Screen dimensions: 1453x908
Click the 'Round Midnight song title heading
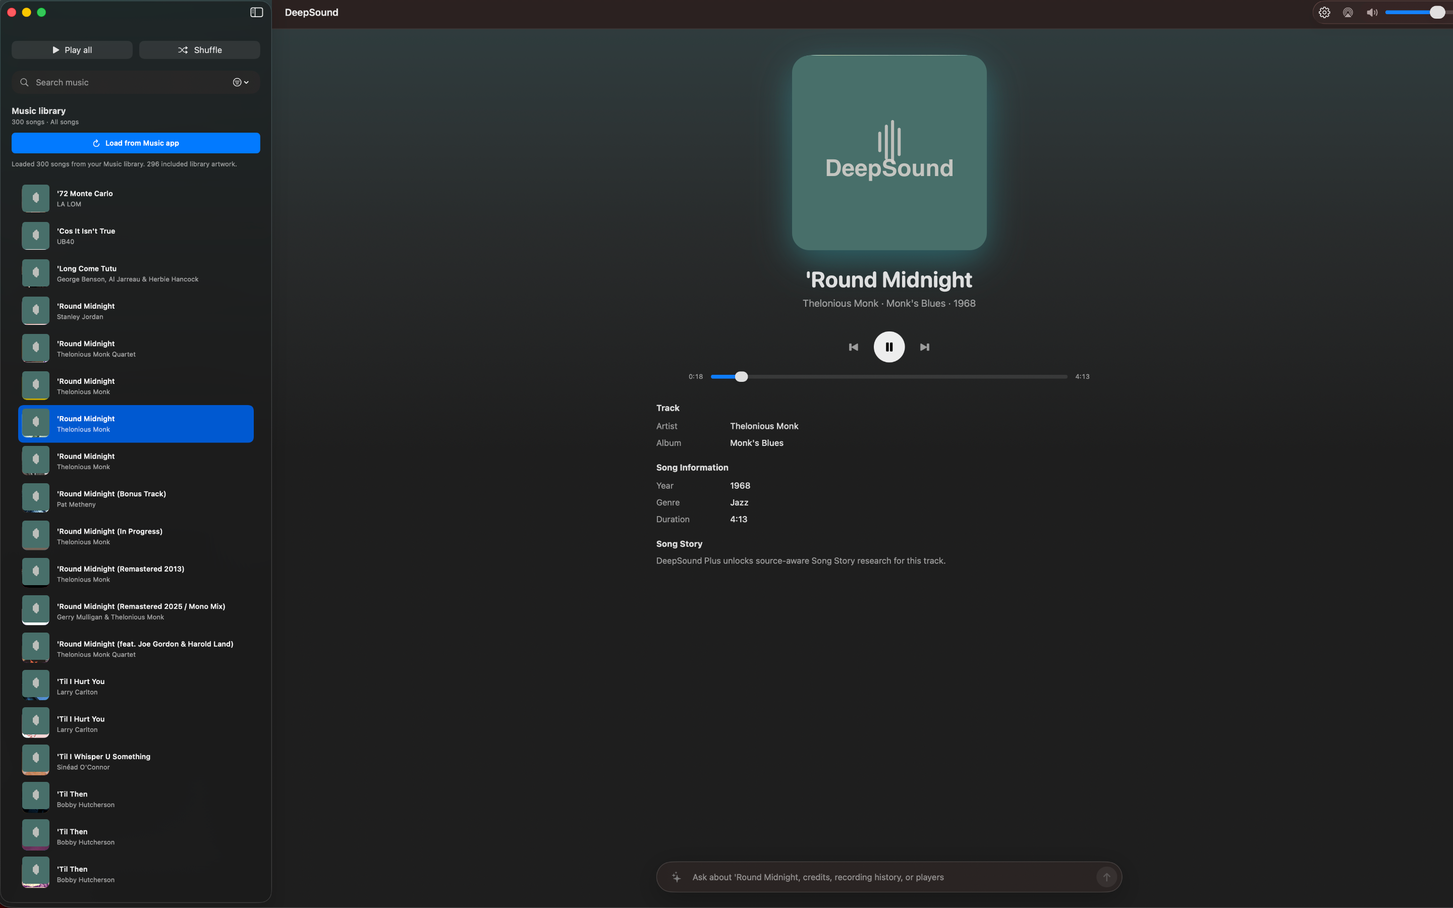click(x=888, y=280)
